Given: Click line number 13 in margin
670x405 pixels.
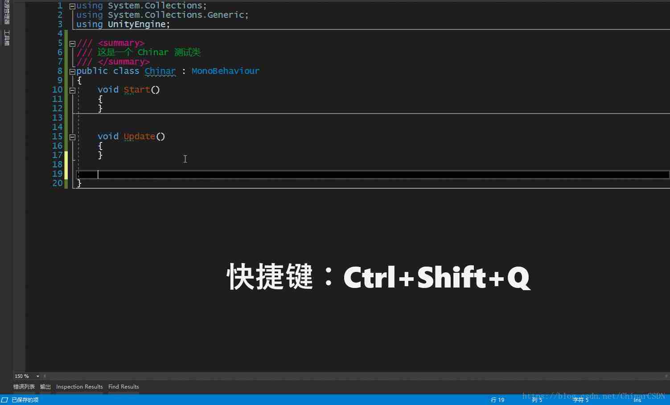Looking at the screenshot, I should click(58, 118).
